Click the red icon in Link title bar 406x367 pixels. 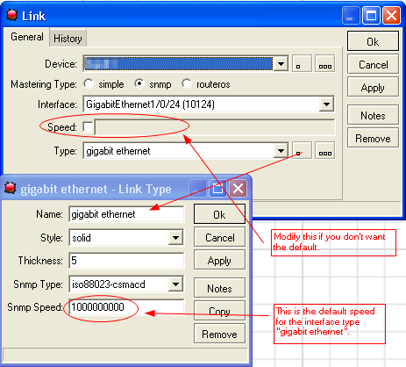(x=12, y=15)
